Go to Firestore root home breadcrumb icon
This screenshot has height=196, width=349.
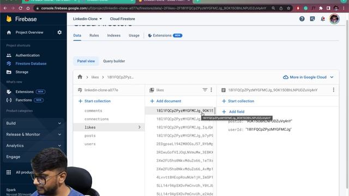coord(80,77)
